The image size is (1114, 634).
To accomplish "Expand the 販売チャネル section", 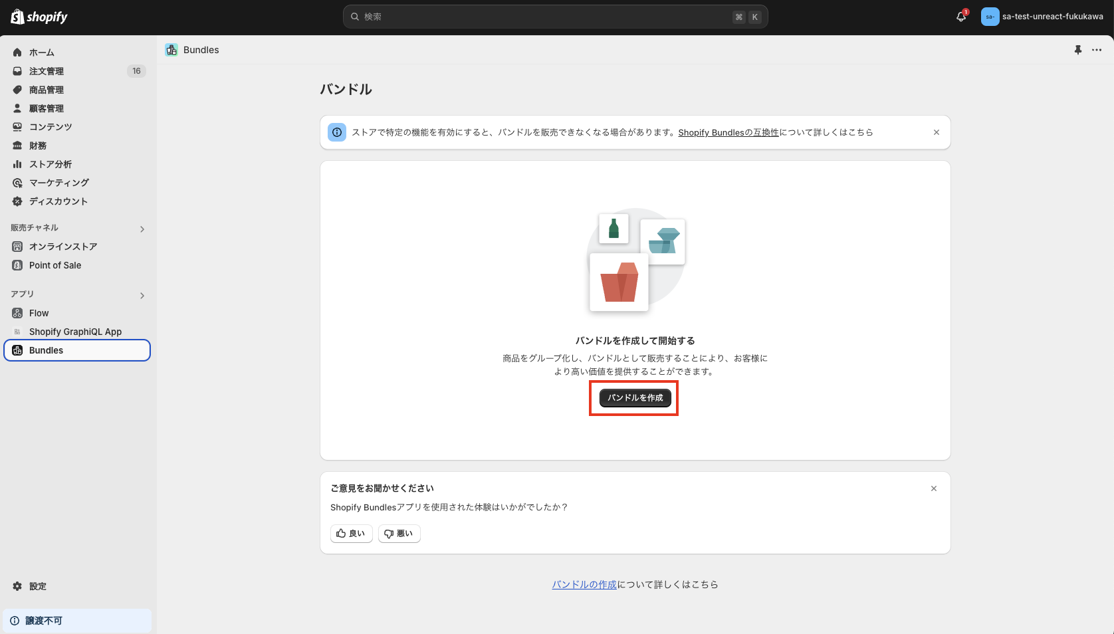I will point(142,229).
